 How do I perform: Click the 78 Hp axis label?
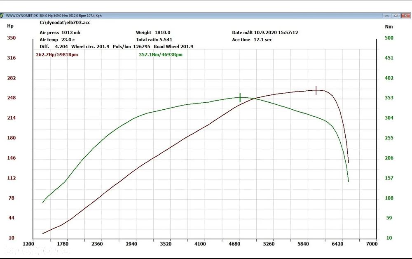(11, 198)
